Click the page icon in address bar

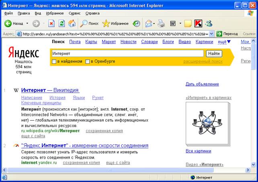click(x=19, y=34)
